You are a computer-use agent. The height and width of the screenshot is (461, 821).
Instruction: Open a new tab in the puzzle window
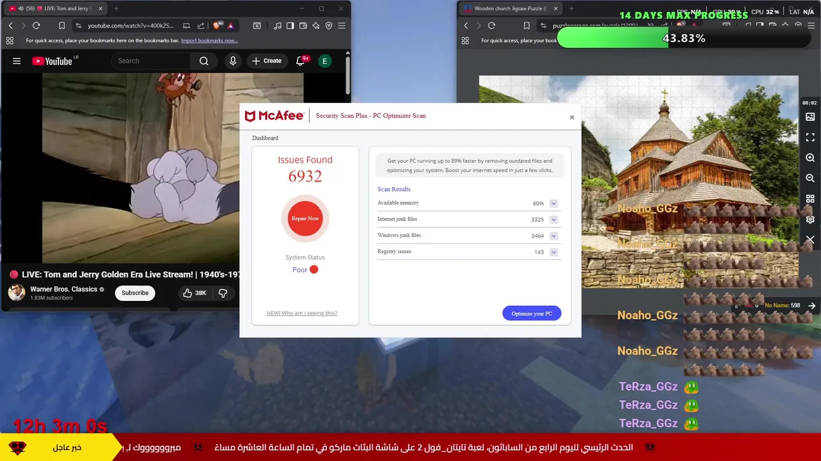point(571,8)
